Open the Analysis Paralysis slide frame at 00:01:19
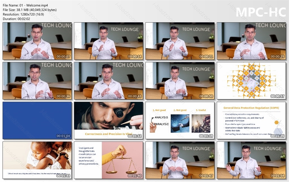Screen dimensions: 289x182 pos(180,120)
